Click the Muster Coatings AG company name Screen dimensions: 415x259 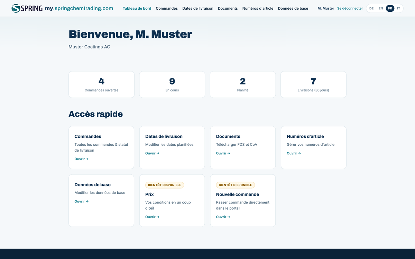pos(89,47)
